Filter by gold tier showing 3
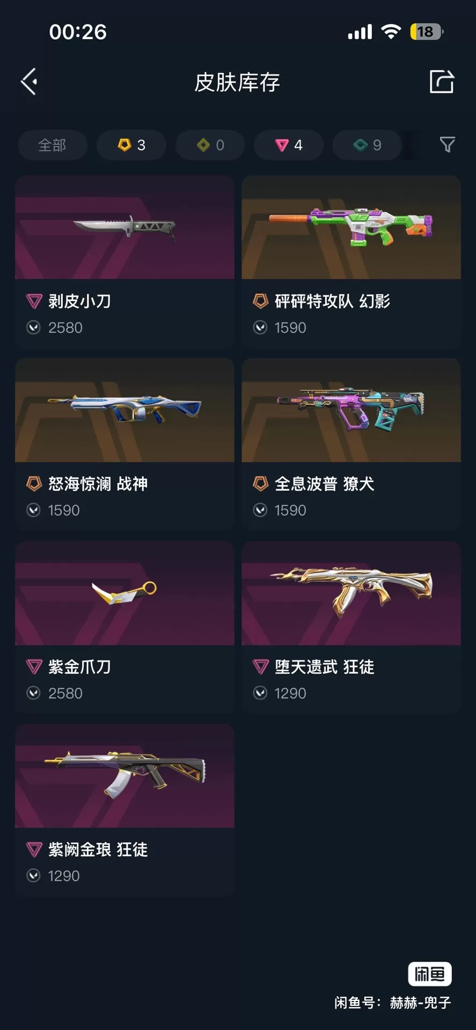The width and height of the screenshot is (476, 1030). point(131,145)
